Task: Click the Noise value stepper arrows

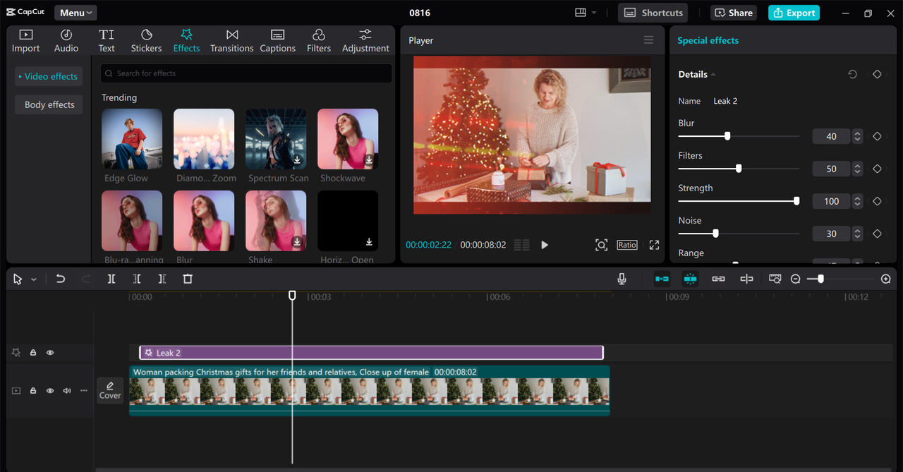Action: tap(857, 234)
